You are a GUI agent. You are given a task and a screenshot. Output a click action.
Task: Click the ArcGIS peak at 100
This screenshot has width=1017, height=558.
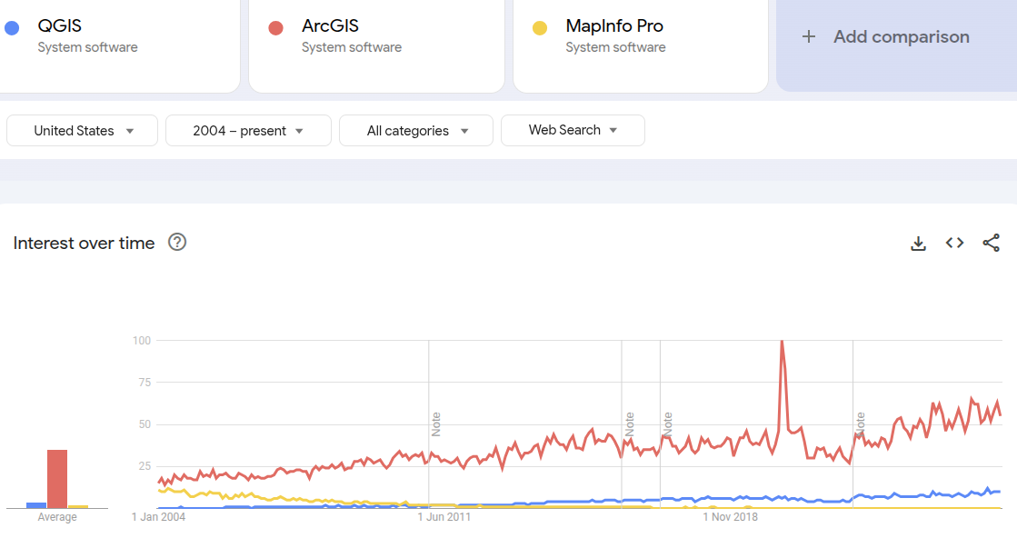(x=782, y=342)
